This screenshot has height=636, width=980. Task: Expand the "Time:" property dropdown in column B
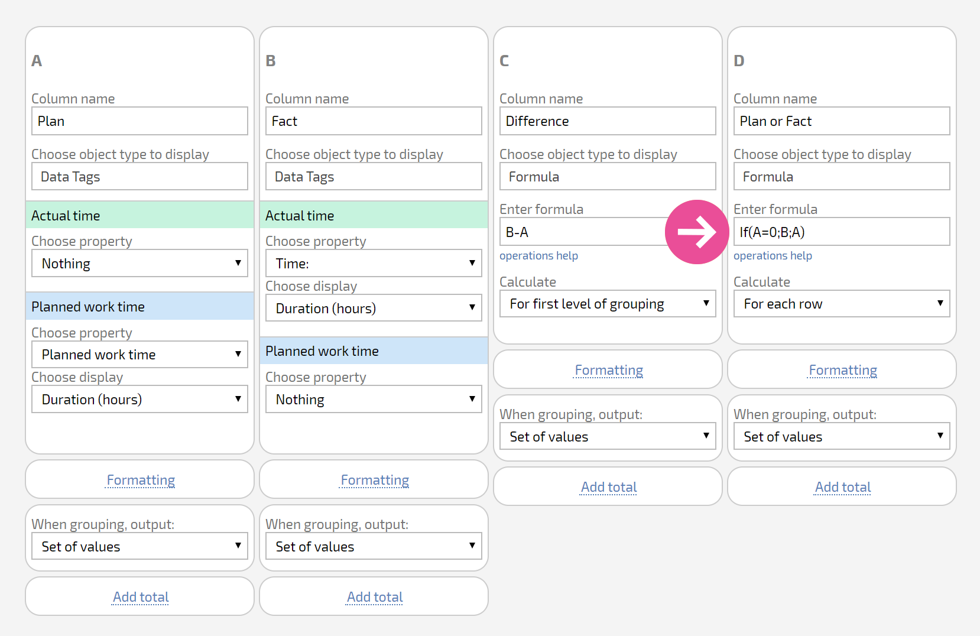point(374,263)
